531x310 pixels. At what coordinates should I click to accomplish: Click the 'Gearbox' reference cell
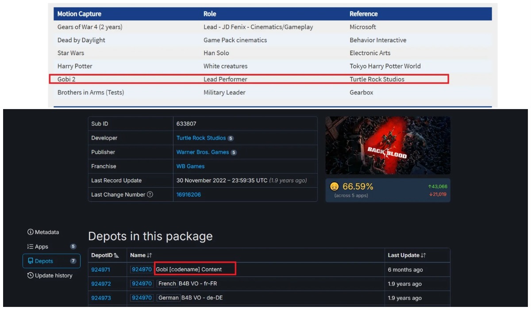(x=362, y=92)
